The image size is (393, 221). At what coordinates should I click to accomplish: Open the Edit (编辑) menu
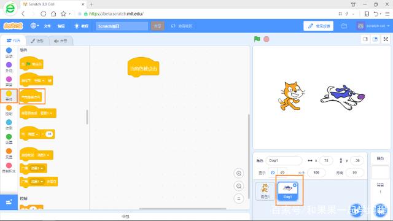click(x=61, y=26)
